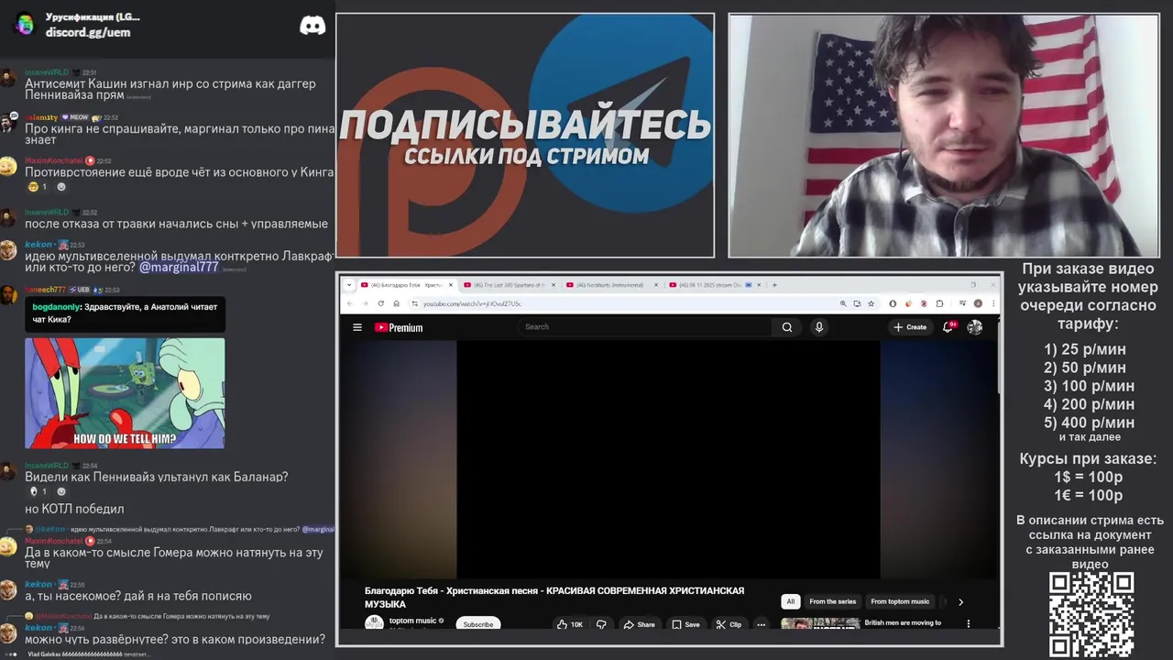Click the @marginal777 mention in chat
The width and height of the screenshot is (1173, 660).
179,267
